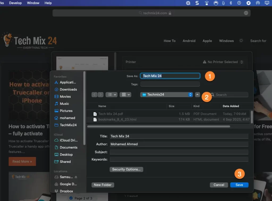
Task: Sort by Name column header
Action: (x=102, y=106)
